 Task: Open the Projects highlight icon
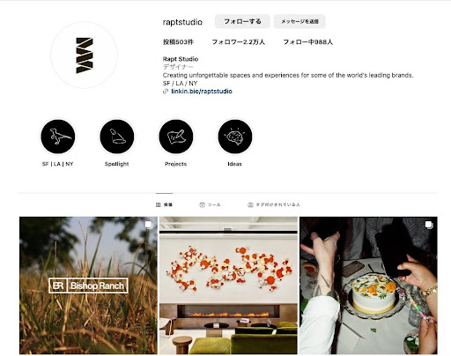click(176, 137)
